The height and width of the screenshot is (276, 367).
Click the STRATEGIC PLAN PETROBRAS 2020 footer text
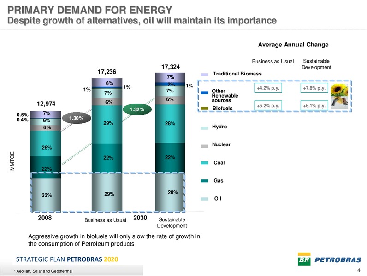pyautogui.click(x=67, y=259)
